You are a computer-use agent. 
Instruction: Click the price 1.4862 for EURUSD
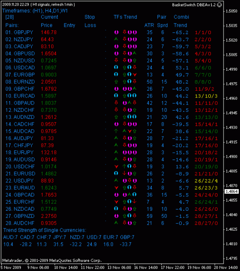point(49,173)
